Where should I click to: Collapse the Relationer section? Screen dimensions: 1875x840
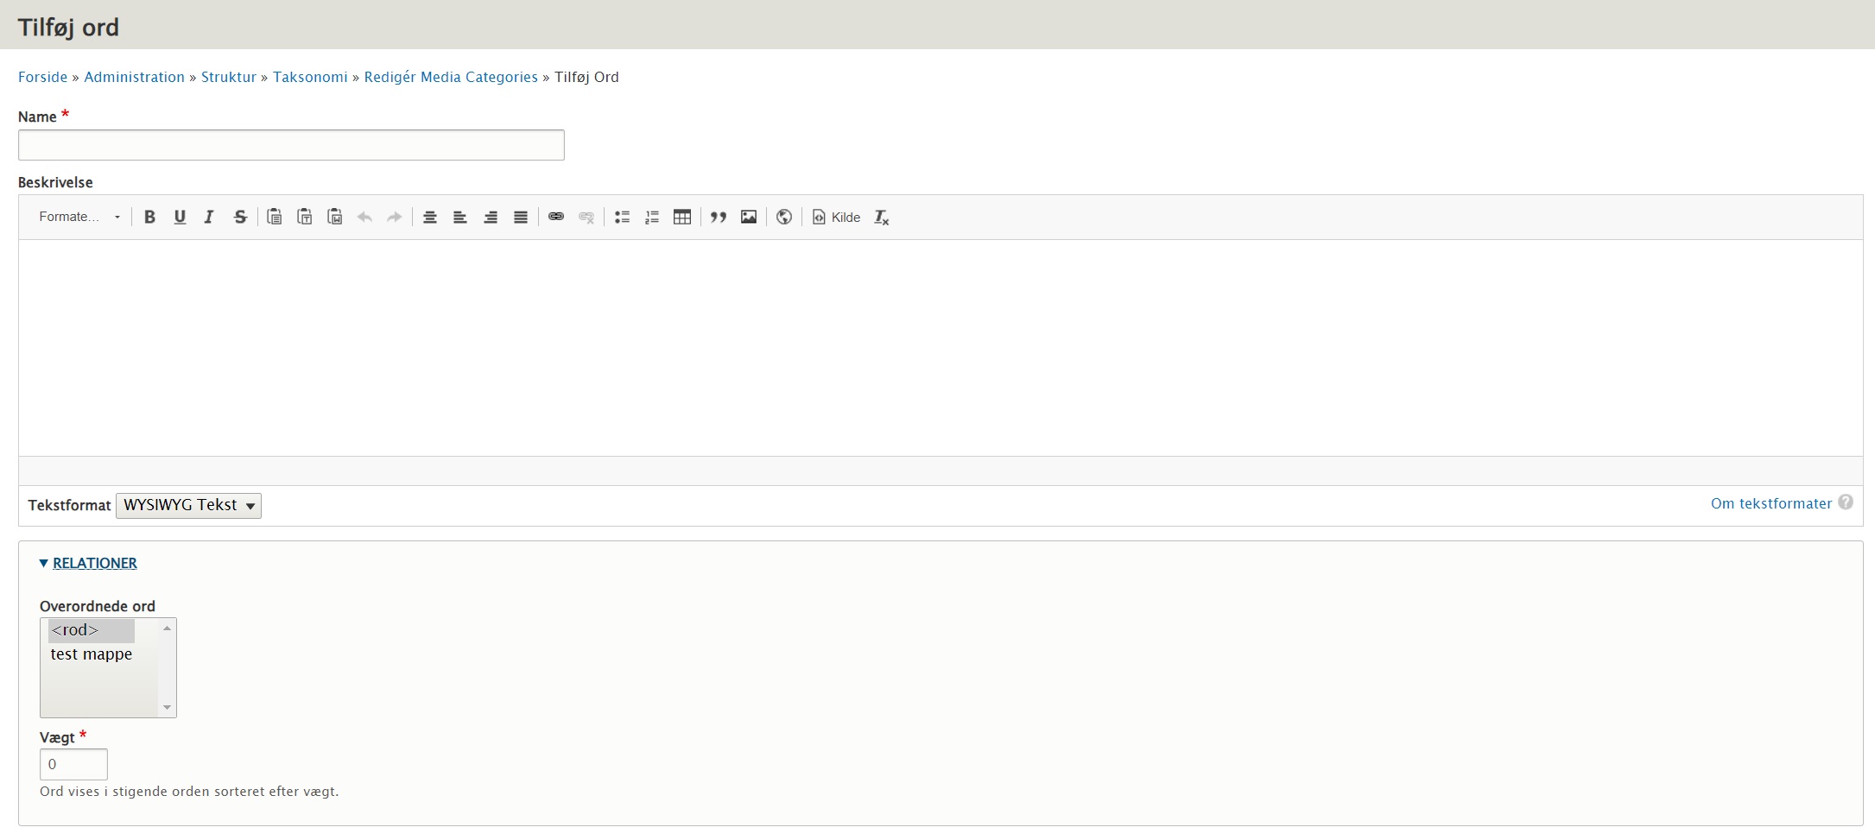pyautogui.click(x=94, y=563)
